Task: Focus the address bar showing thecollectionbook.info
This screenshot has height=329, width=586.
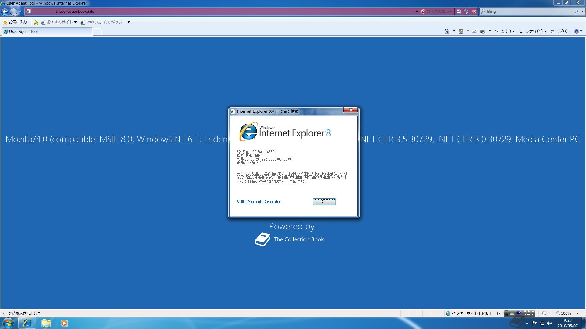Action: coord(220,11)
